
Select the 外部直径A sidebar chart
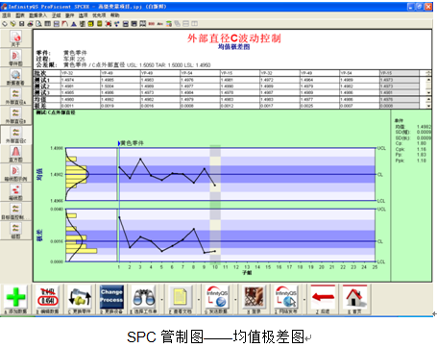(15, 96)
